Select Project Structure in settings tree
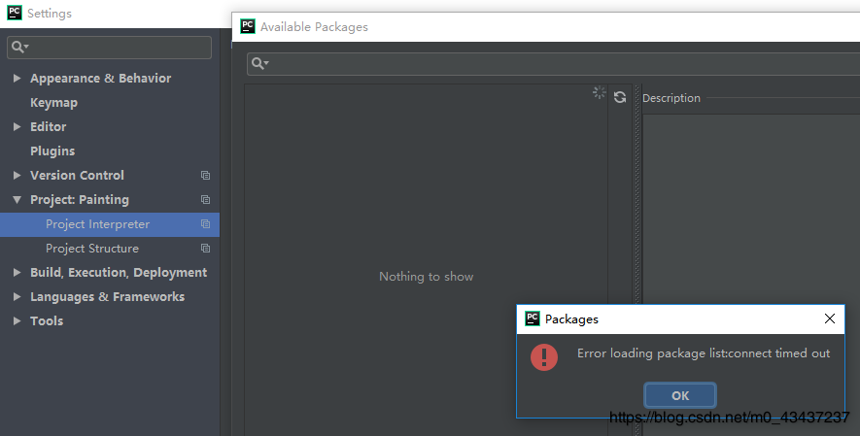 click(x=92, y=249)
